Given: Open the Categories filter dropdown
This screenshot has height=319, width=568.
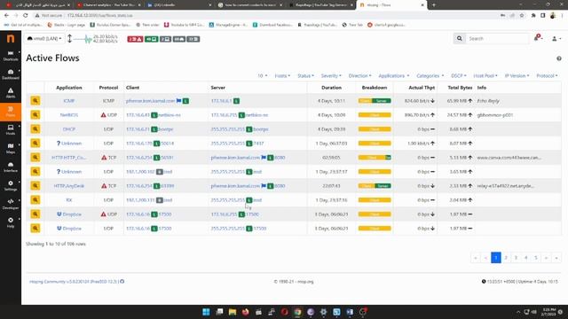Looking at the screenshot, I should (x=430, y=75).
